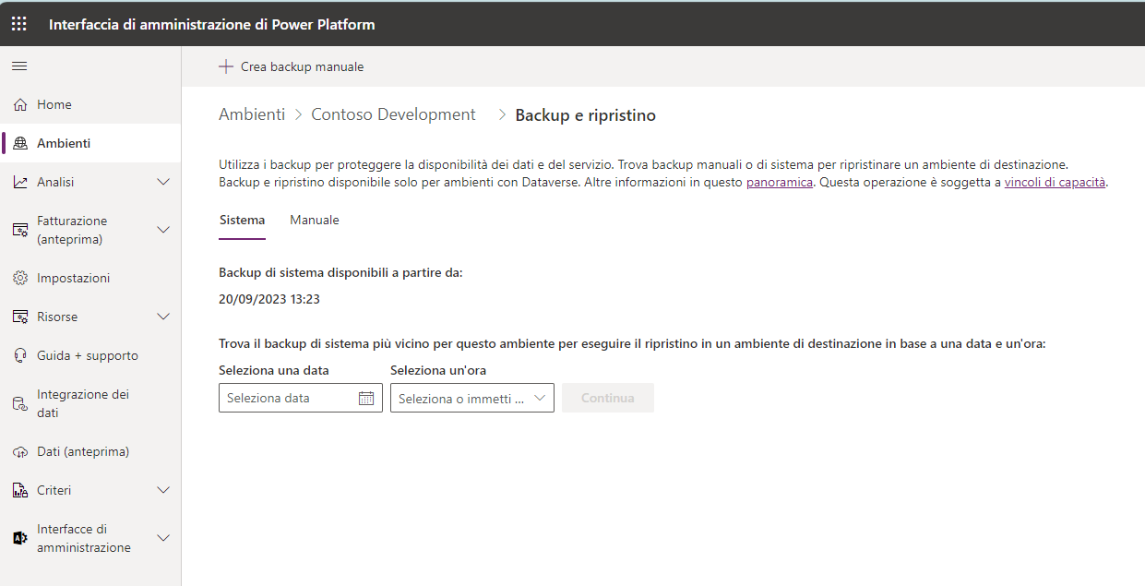Click the Backup e ripristino heading
This screenshot has height=586, width=1145.
(586, 115)
